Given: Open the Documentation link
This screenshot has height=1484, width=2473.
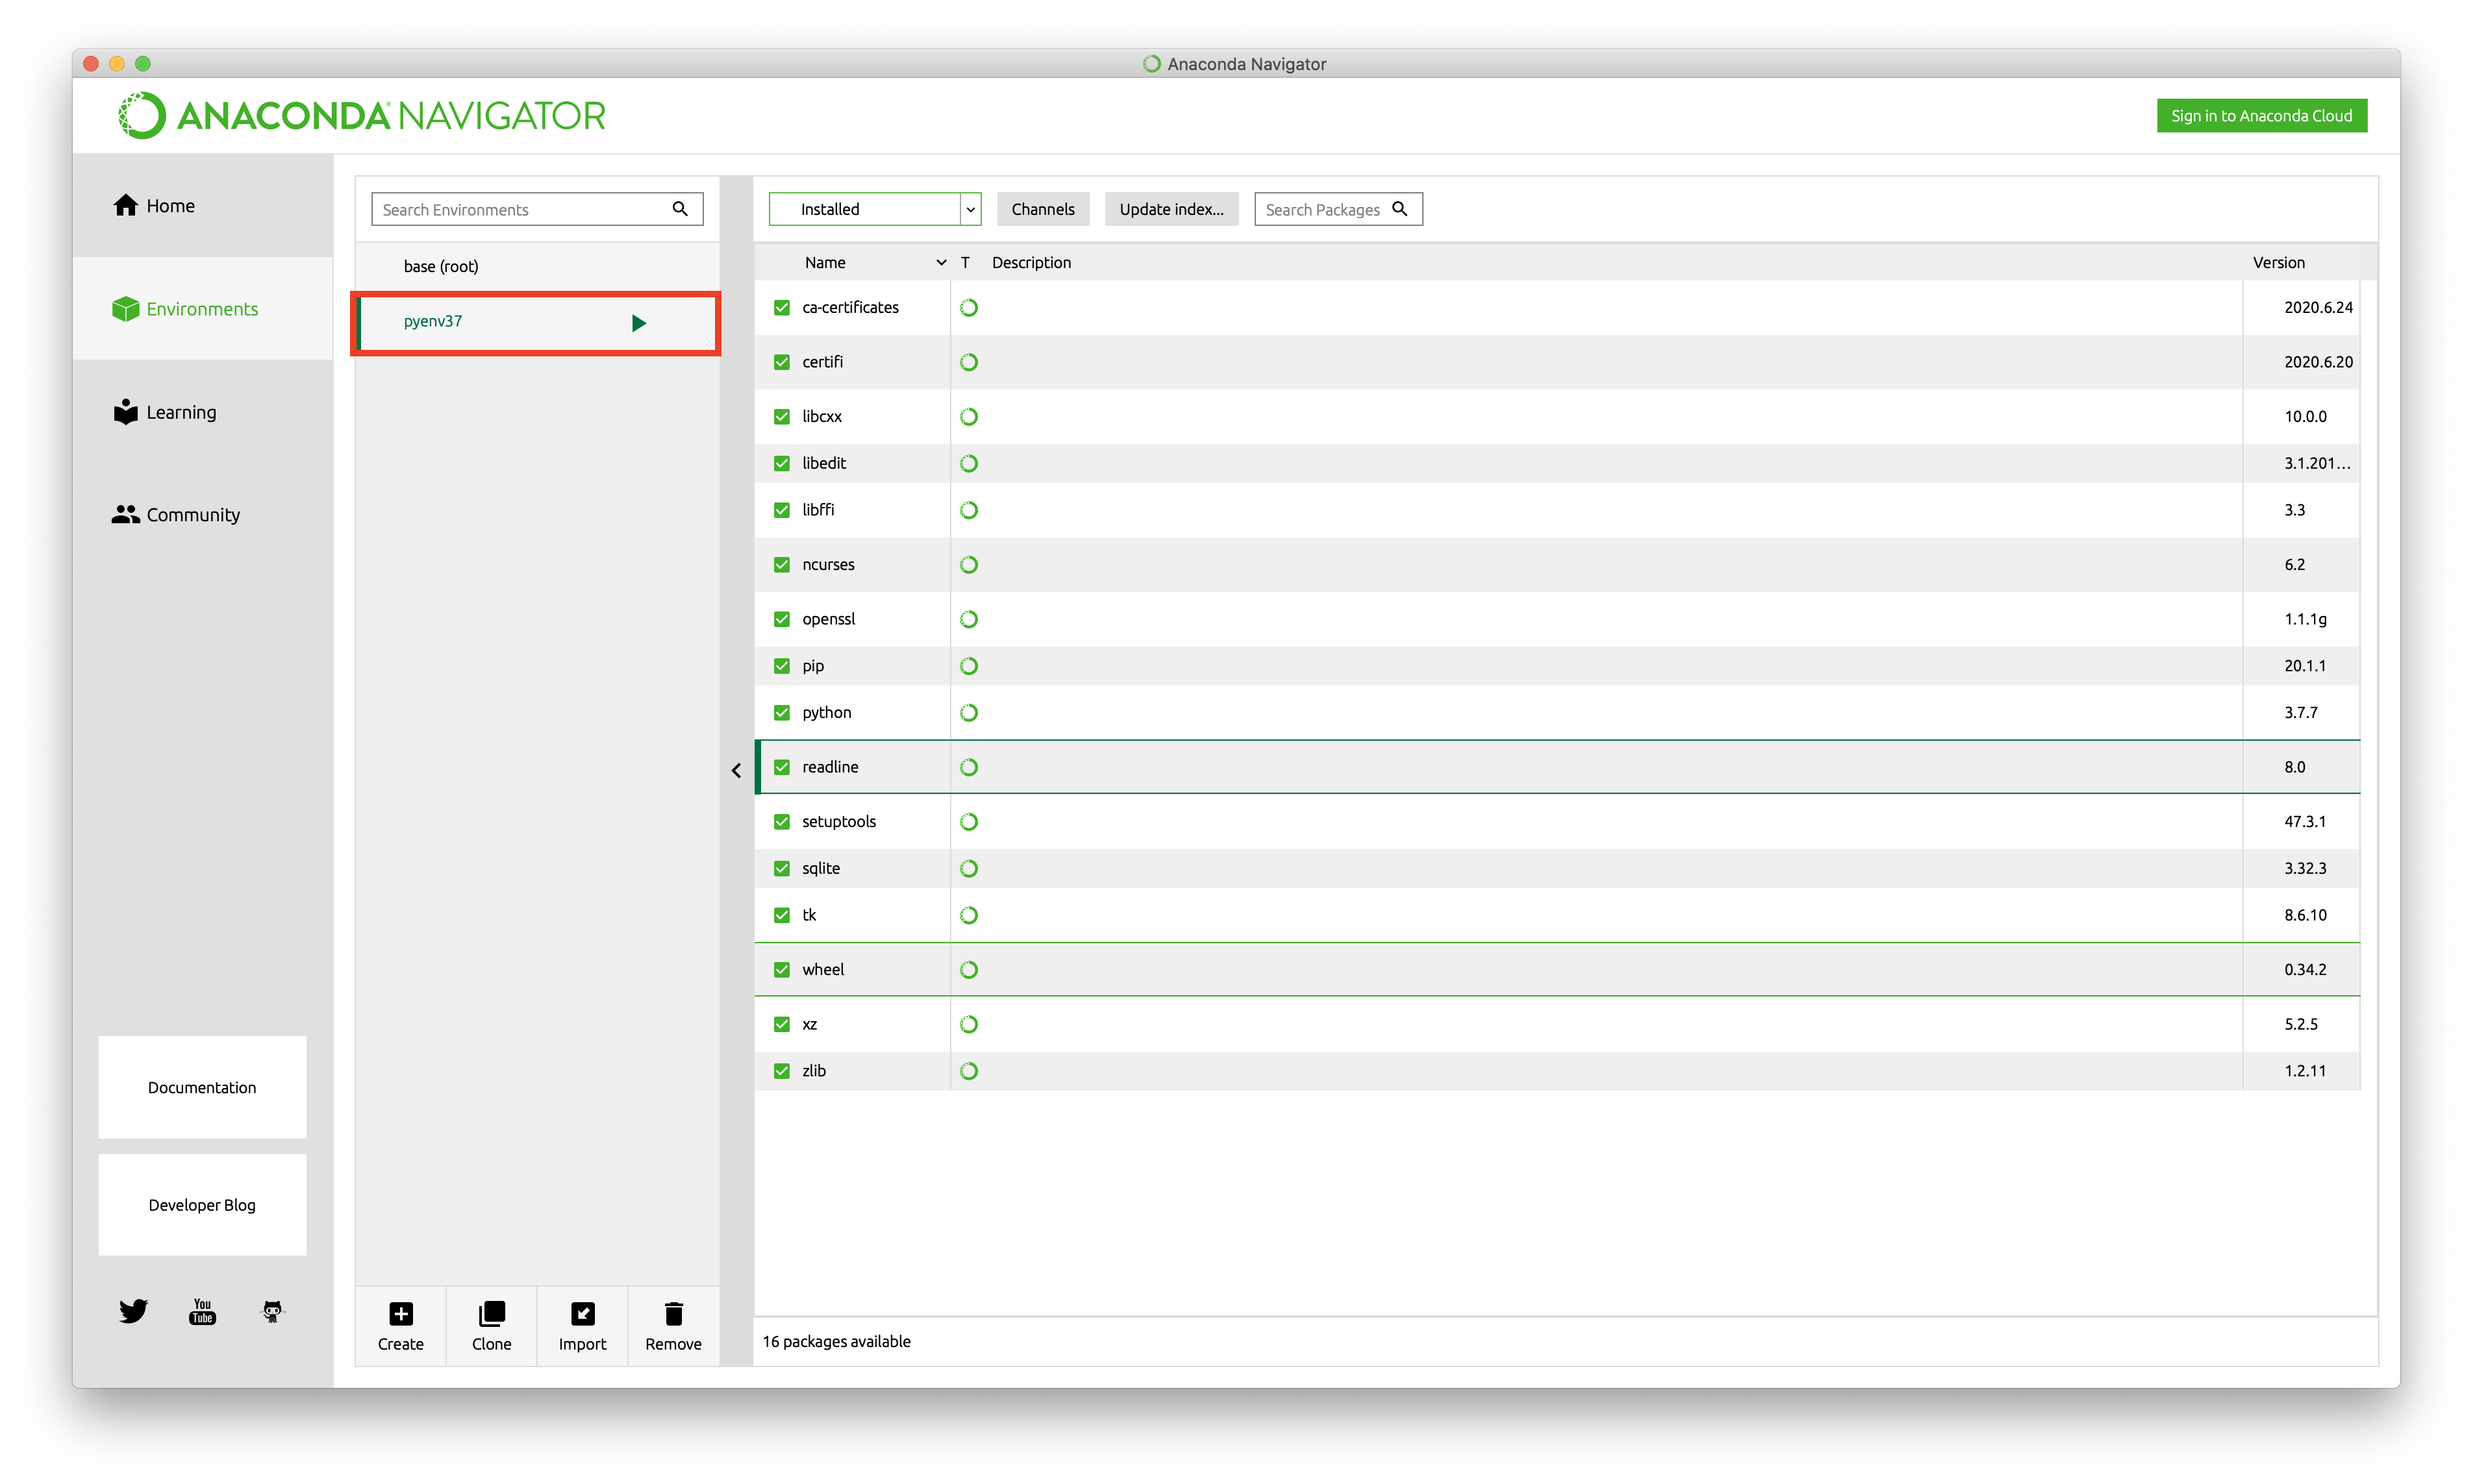Looking at the screenshot, I should coord(202,1087).
